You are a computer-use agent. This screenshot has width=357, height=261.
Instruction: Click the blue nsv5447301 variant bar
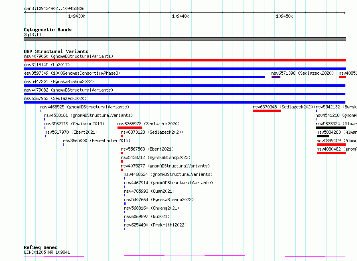click(185, 86)
